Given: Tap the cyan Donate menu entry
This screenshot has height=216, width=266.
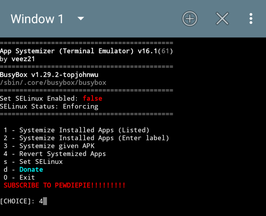Looking at the screenshot, I should pyautogui.click(x=31, y=169).
